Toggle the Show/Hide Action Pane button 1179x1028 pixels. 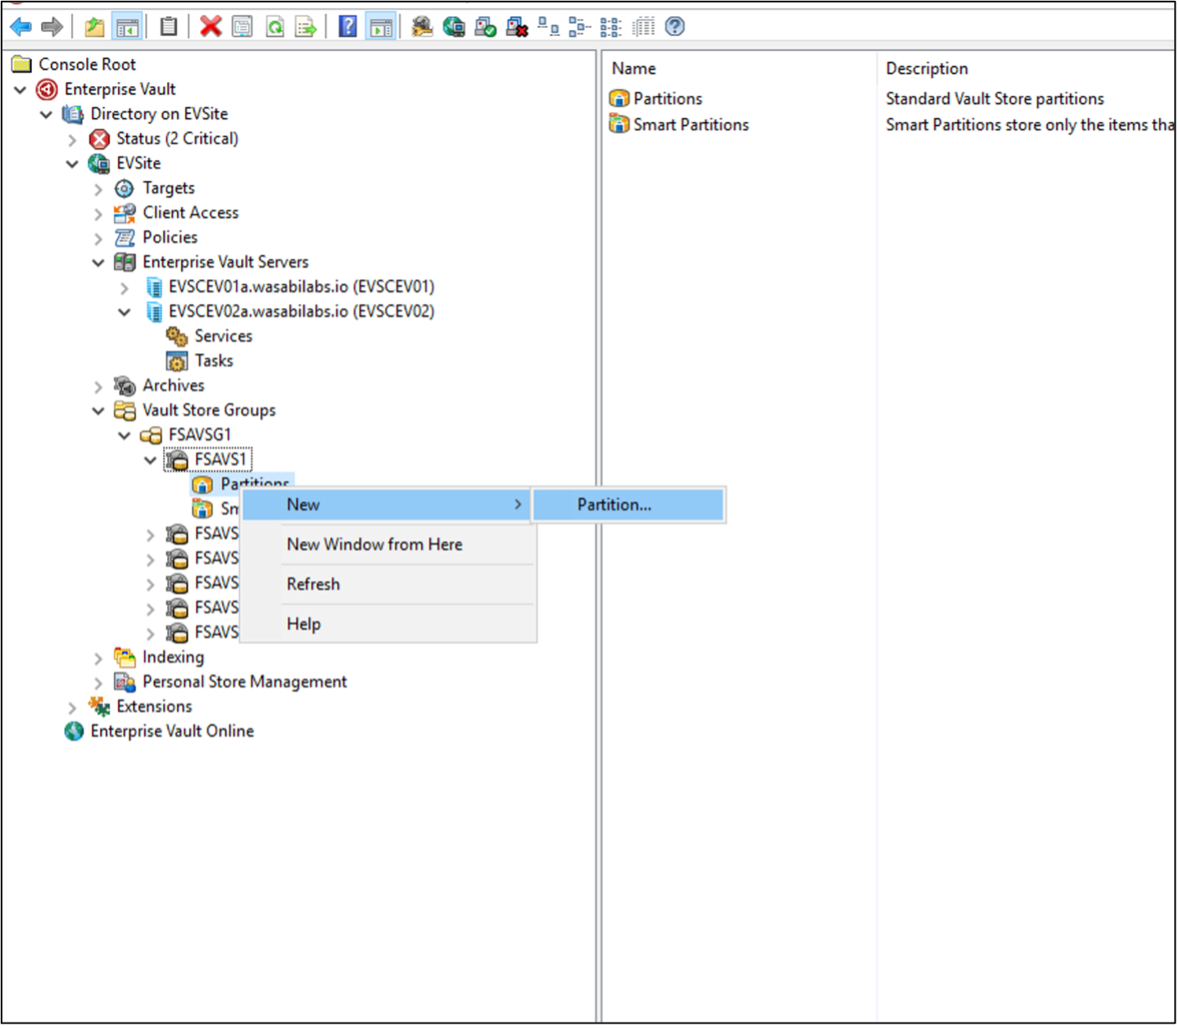[381, 27]
